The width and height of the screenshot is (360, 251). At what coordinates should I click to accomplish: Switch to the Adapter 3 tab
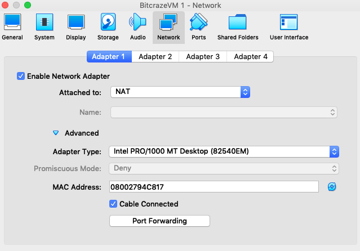pos(203,56)
